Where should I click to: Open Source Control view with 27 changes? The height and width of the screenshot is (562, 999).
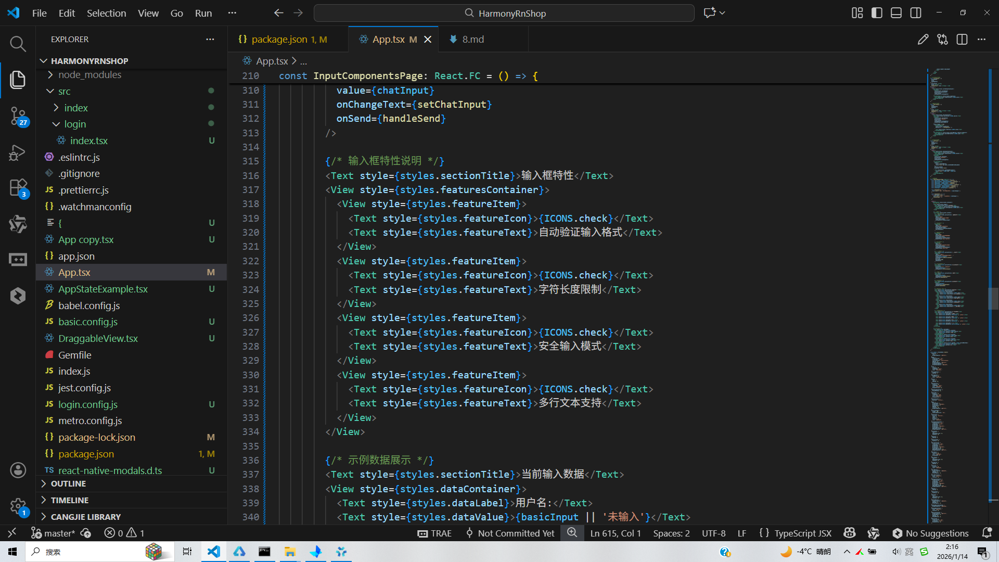coord(18,116)
